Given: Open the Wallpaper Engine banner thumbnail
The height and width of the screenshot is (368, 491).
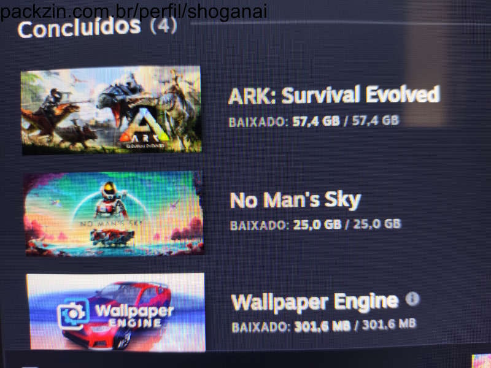Looking at the screenshot, I should point(116,312).
